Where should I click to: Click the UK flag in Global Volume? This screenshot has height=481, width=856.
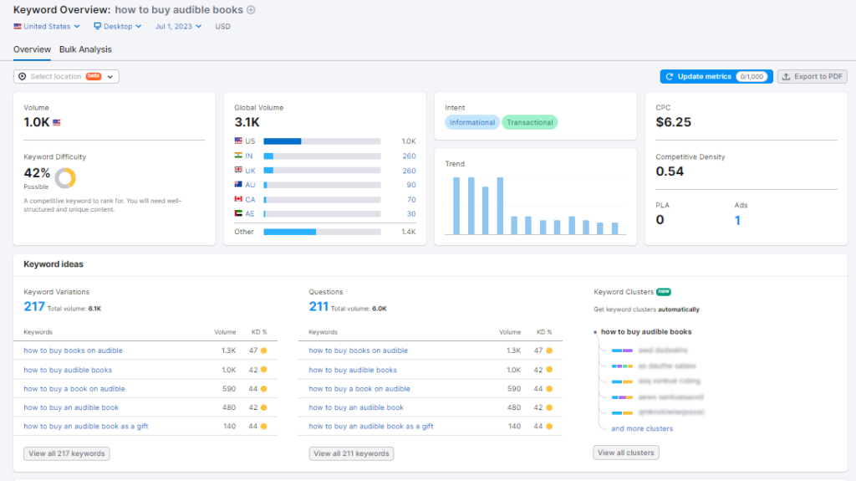pyautogui.click(x=238, y=170)
